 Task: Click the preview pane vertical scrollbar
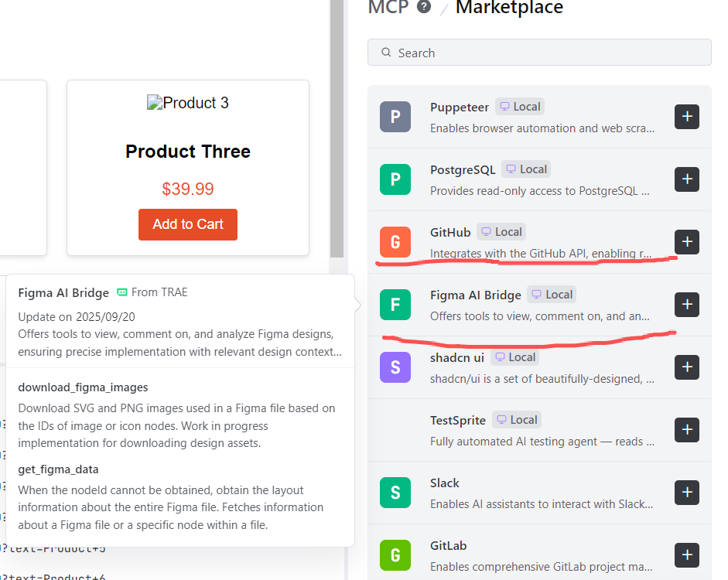click(337, 128)
